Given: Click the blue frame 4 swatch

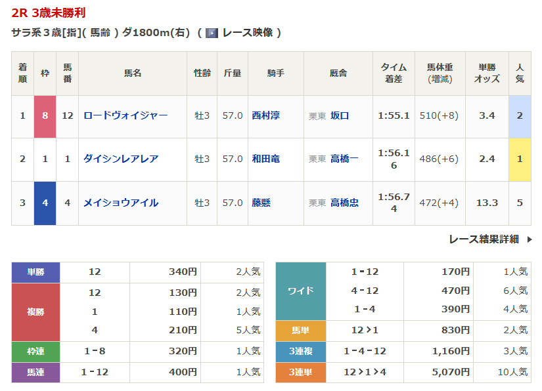Looking at the screenshot, I should point(45,203).
